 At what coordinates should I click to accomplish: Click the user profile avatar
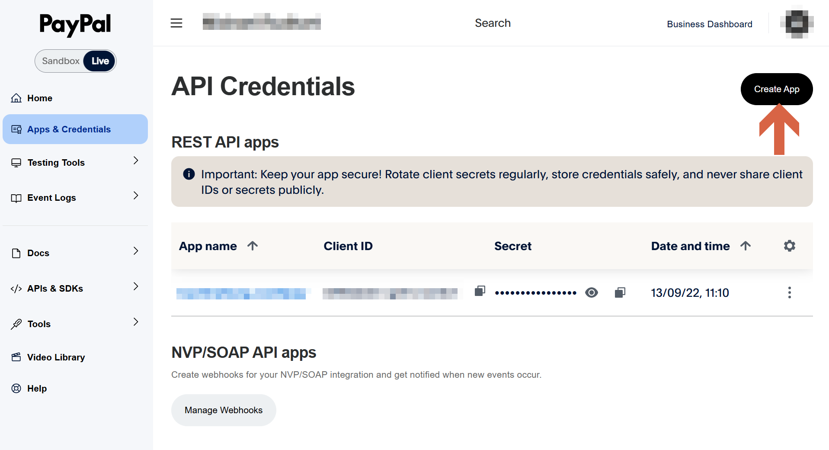[797, 23]
